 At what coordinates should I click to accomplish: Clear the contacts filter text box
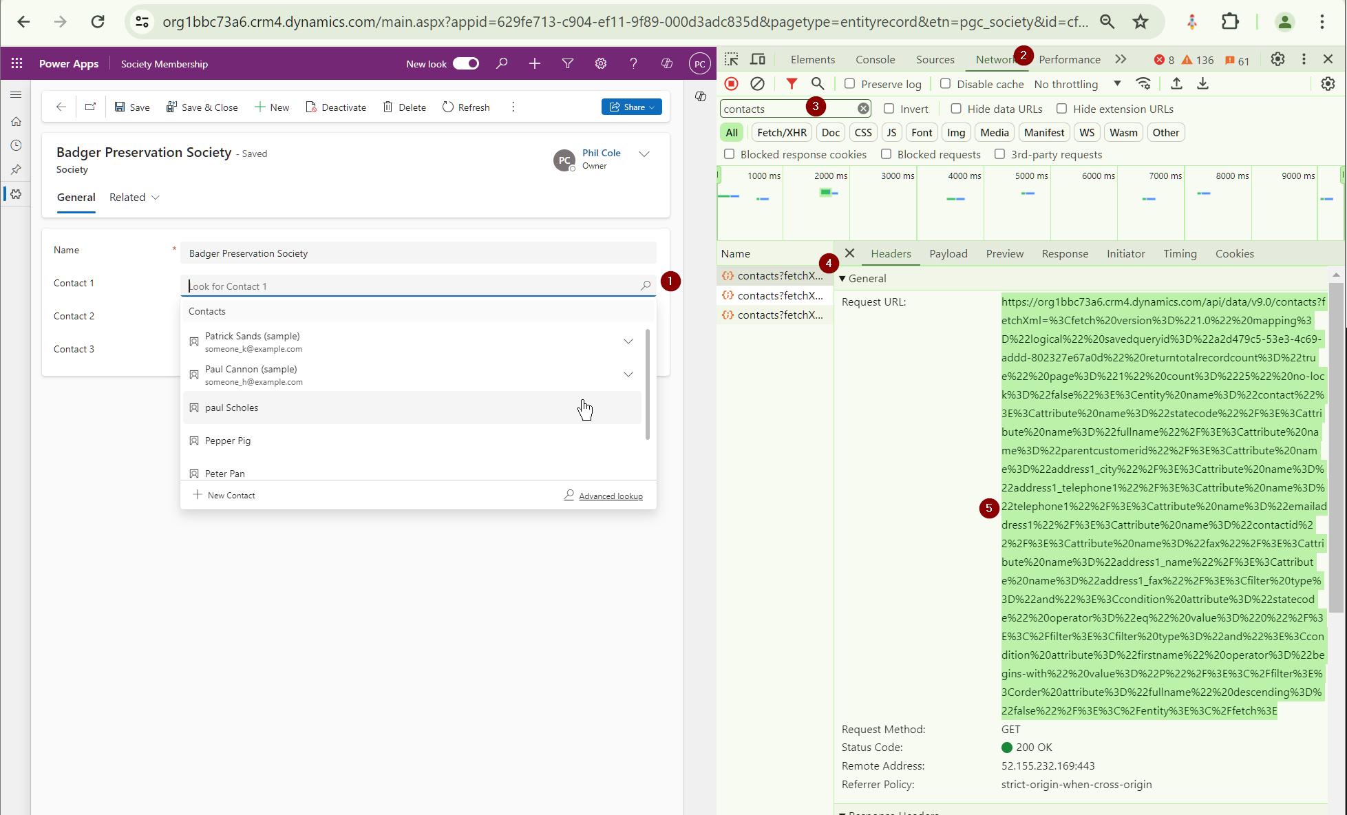click(863, 109)
